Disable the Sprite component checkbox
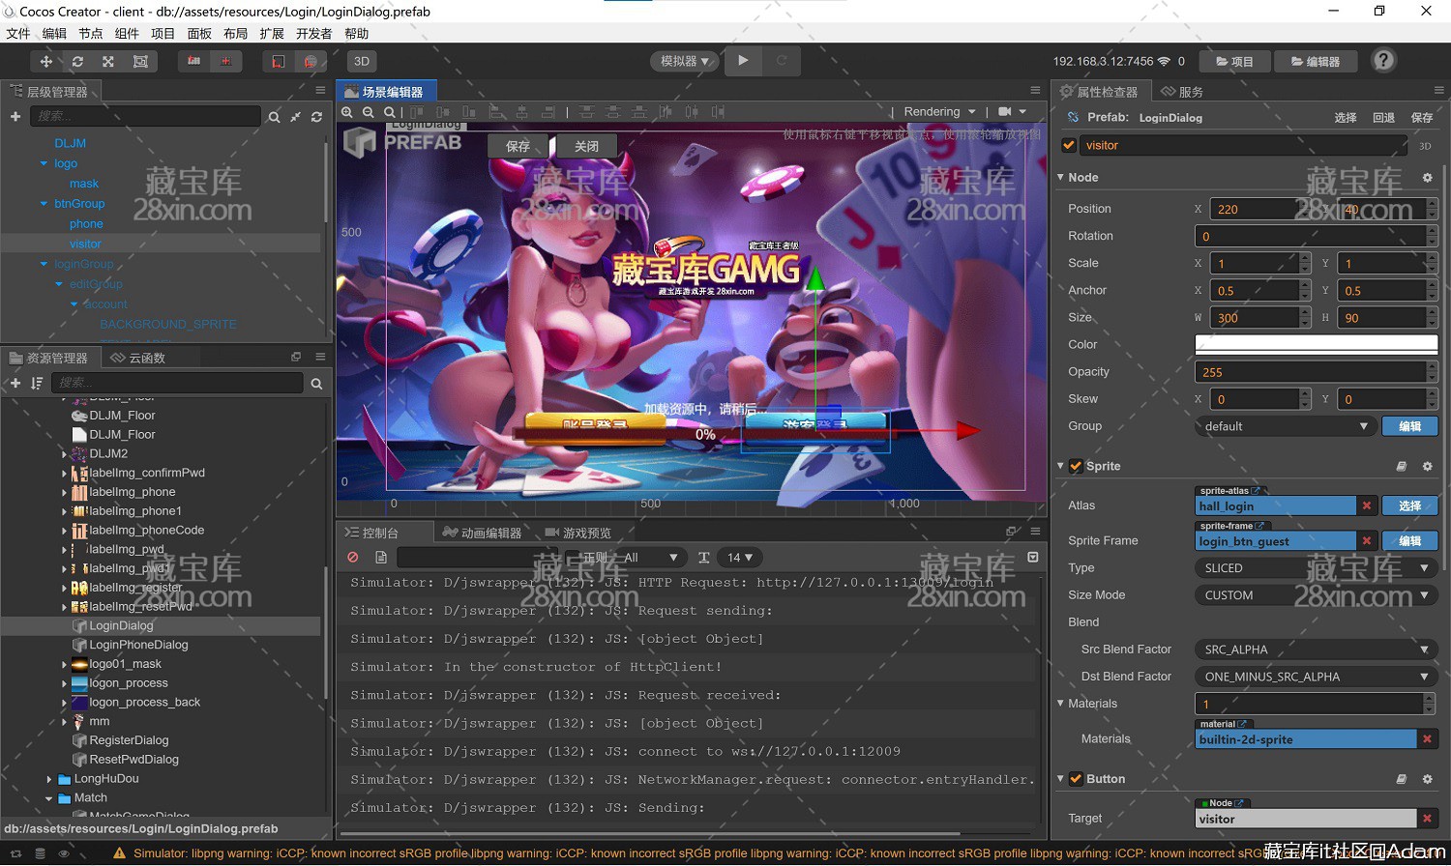This screenshot has width=1451, height=866. (1076, 466)
